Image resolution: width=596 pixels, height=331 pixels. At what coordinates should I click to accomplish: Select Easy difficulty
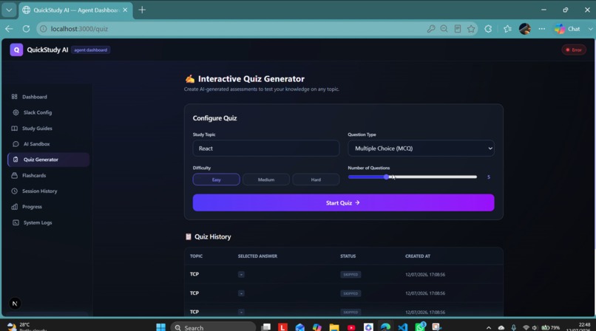[216, 180]
